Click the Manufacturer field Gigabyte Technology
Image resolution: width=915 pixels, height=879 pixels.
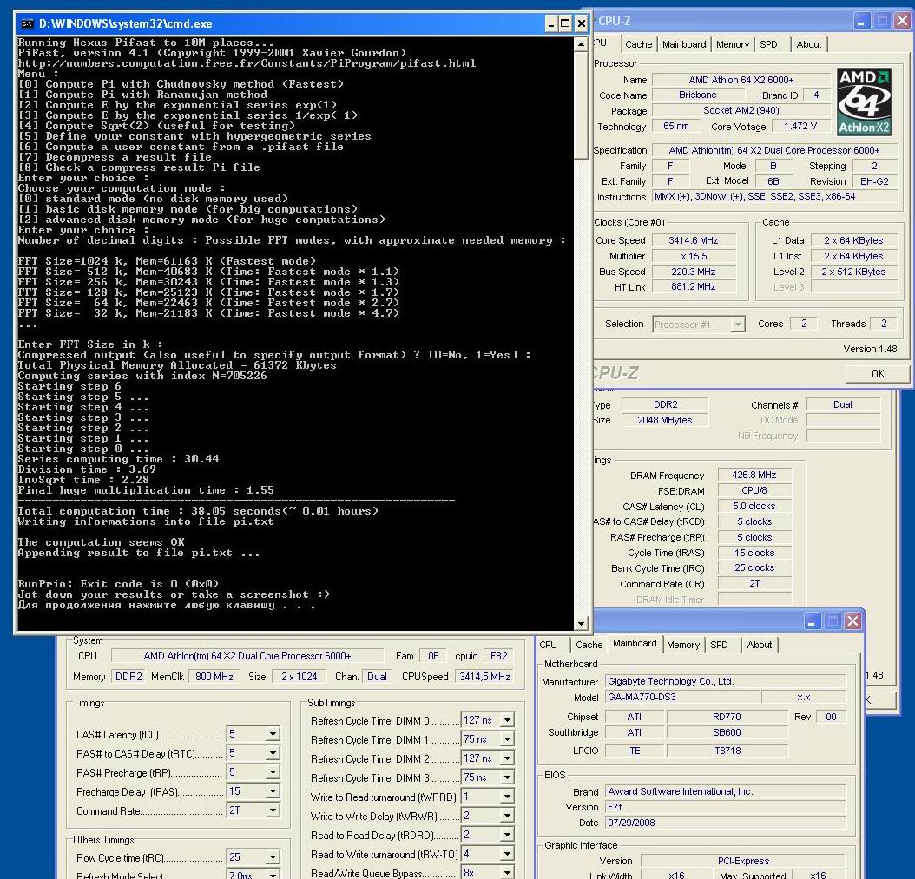[x=726, y=681]
